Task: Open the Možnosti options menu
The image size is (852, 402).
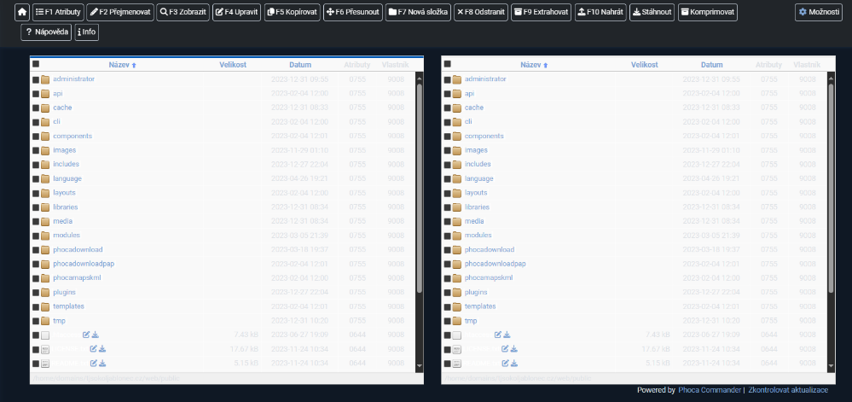Action: [819, 13]
